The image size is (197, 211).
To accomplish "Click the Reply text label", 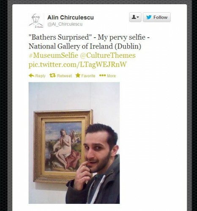I will 40,76.
